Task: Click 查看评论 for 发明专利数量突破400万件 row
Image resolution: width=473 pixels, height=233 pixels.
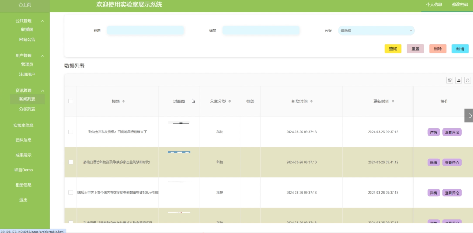Action: tap(452, 193)
